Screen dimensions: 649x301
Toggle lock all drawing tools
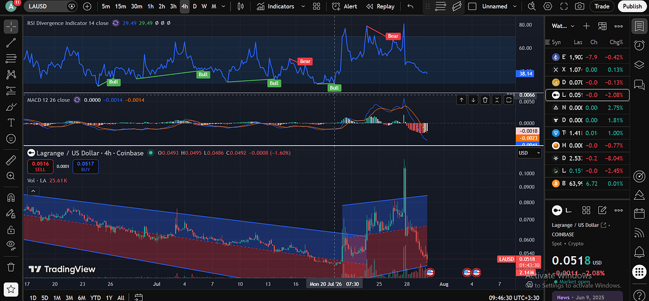pos(11,229)
